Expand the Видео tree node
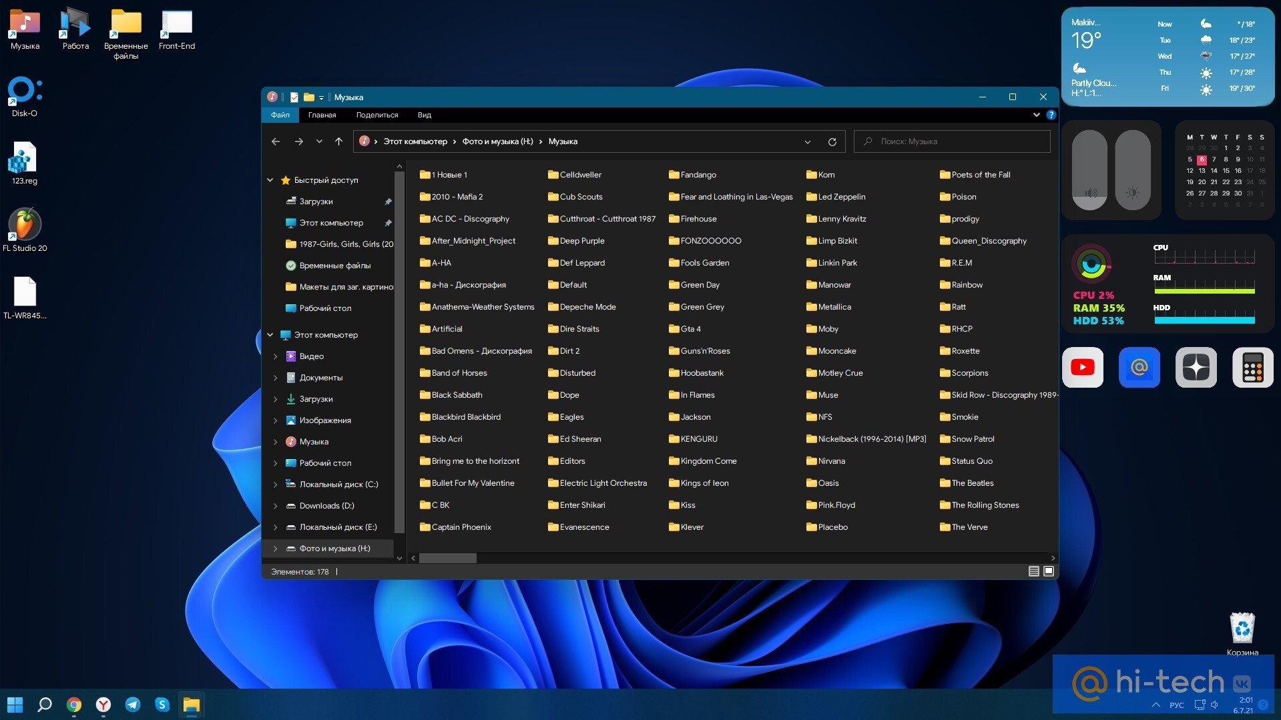This screenshot has width=1281, height=720. coord(275,356)
